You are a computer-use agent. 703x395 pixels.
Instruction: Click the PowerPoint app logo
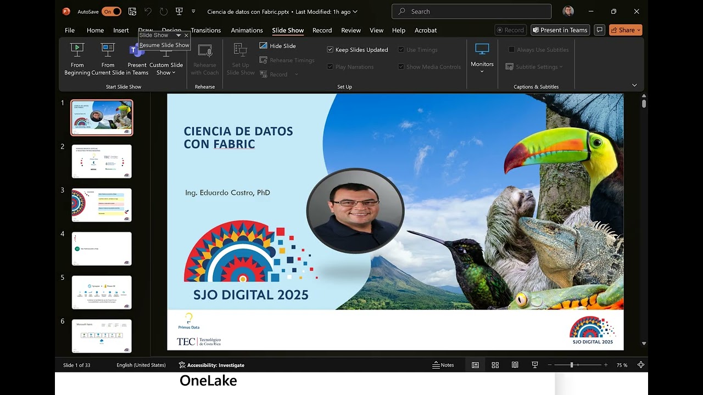click(66, 12)
